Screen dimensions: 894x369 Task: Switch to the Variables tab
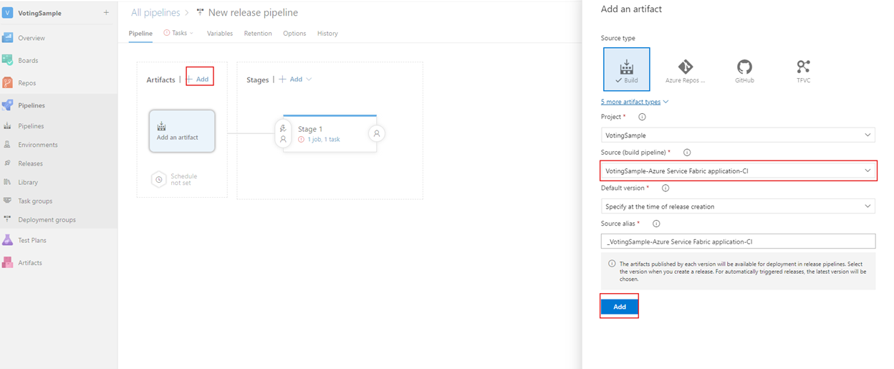click(x=220, y=34)
